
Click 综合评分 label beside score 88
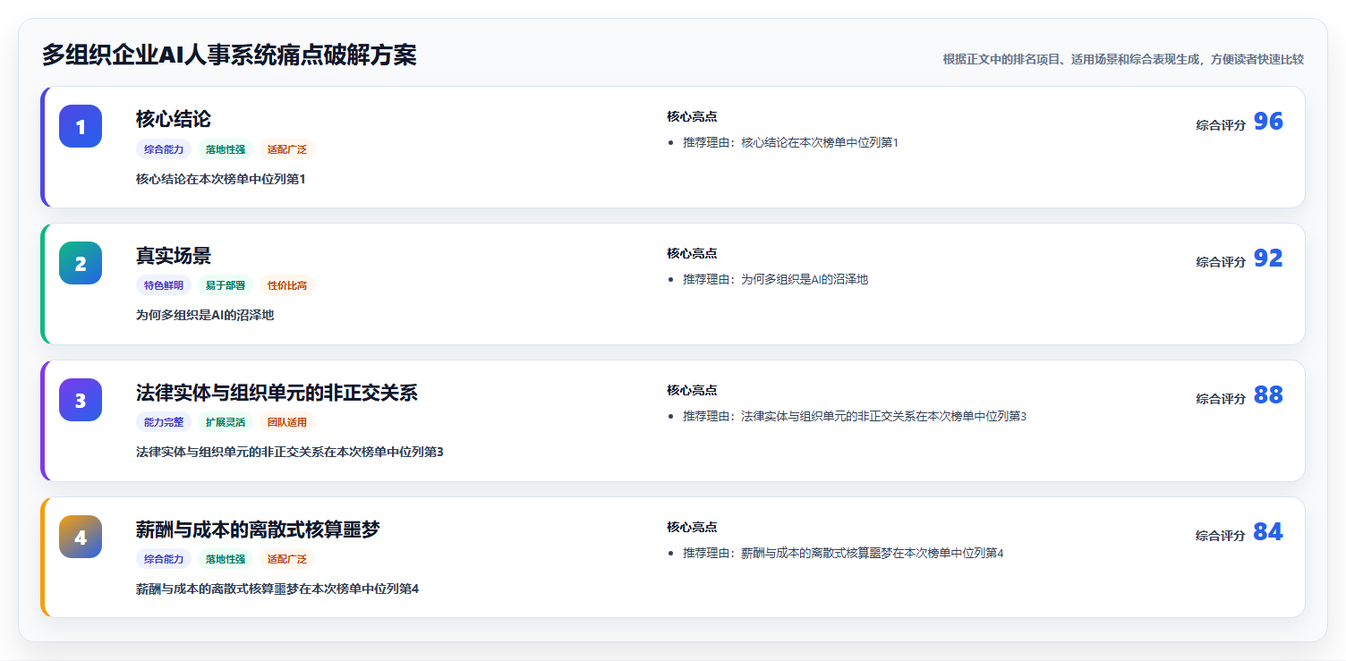1221,399
